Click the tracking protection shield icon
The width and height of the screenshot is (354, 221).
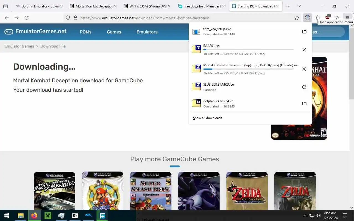(68, 18)
